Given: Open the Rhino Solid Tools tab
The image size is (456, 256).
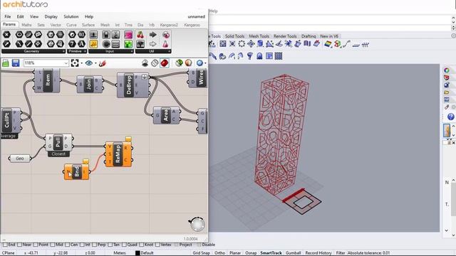Looking at the screenshot, I should tap(234, 36).
